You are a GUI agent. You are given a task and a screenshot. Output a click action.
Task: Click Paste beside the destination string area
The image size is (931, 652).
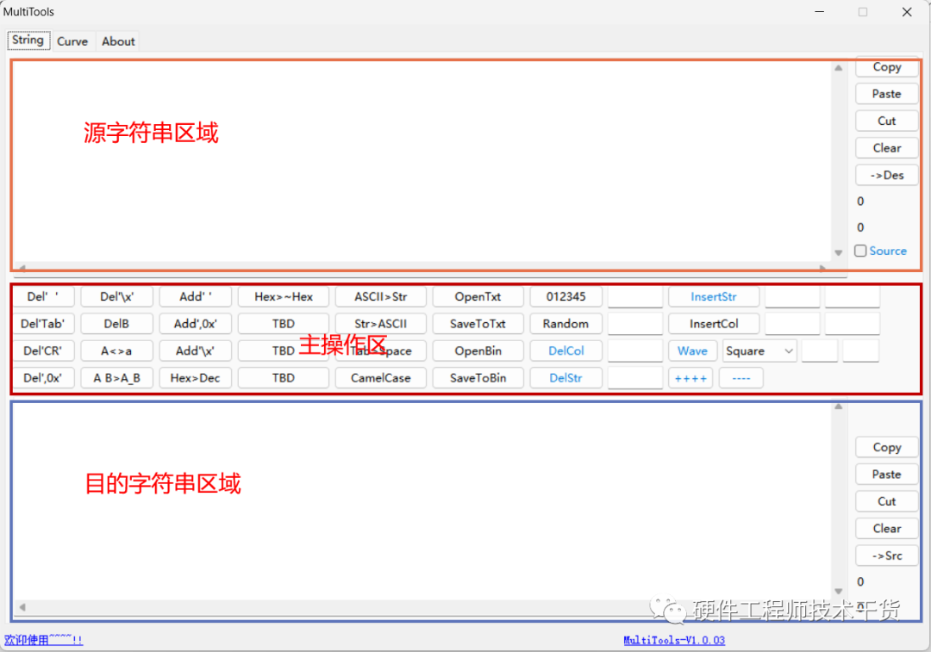[x=886, y=475]
